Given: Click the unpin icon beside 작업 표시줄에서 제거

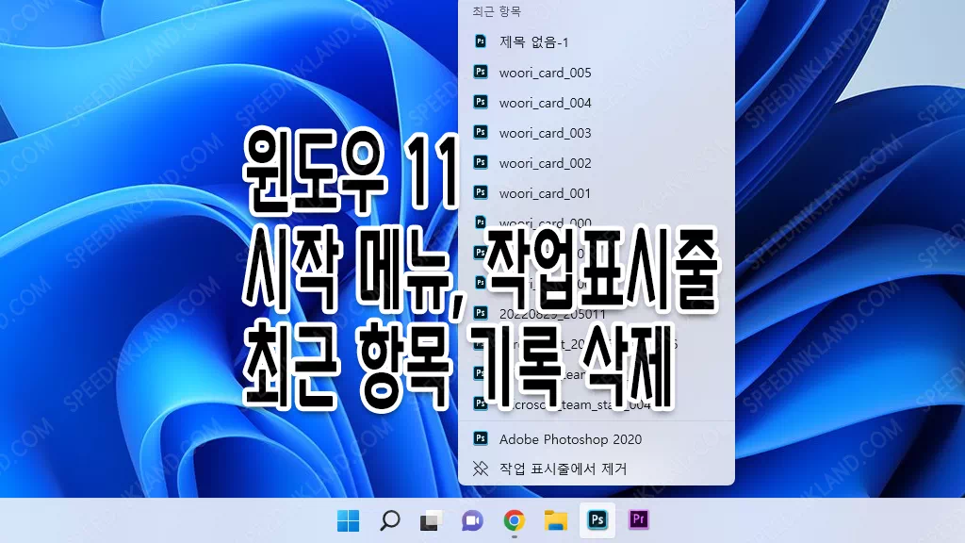Looking at the screenshot, I should (x=481, y=469).
